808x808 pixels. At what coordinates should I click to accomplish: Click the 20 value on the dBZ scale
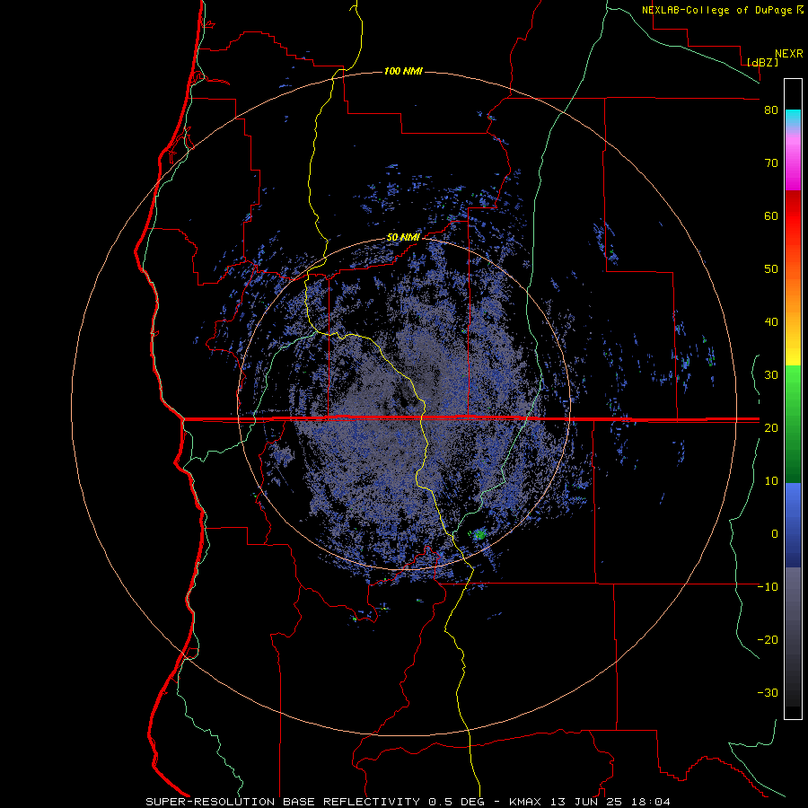(771, 427)
